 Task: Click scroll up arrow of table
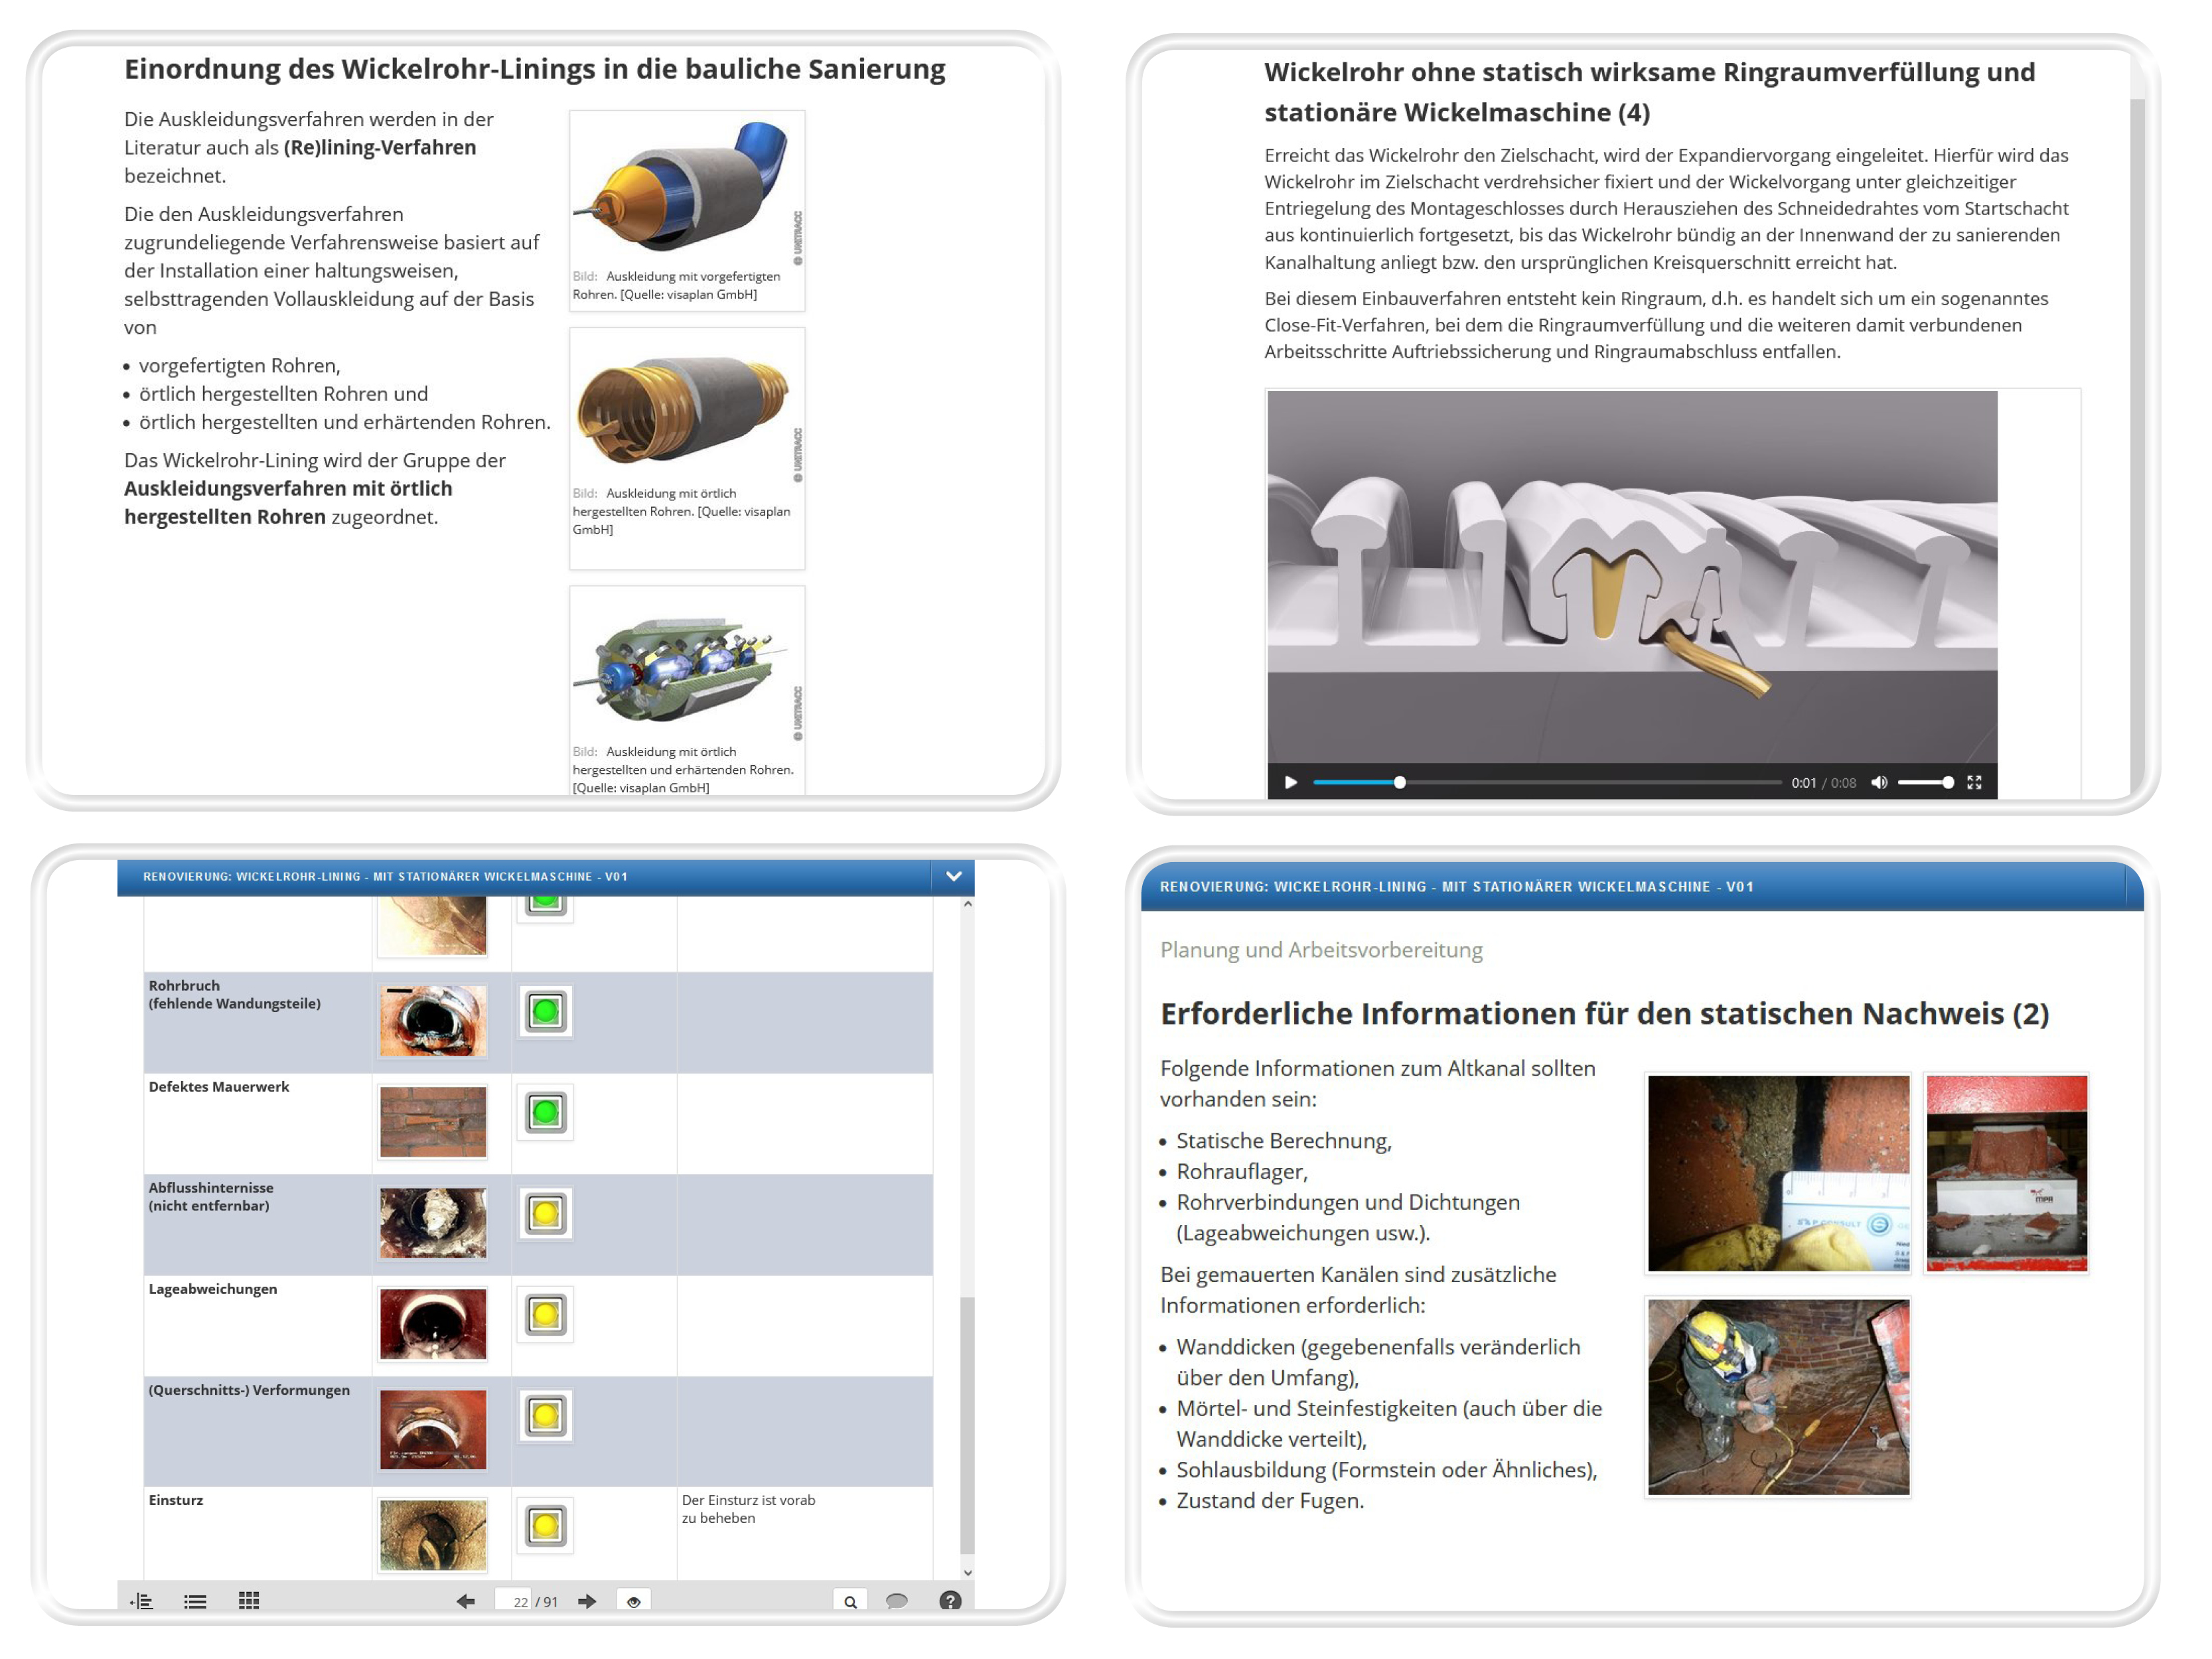coord(967,904)
